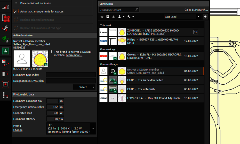Click the Change fitting link
Viewport: 240px width, 144px height.
pyautogui.click(x=18, y=130)
